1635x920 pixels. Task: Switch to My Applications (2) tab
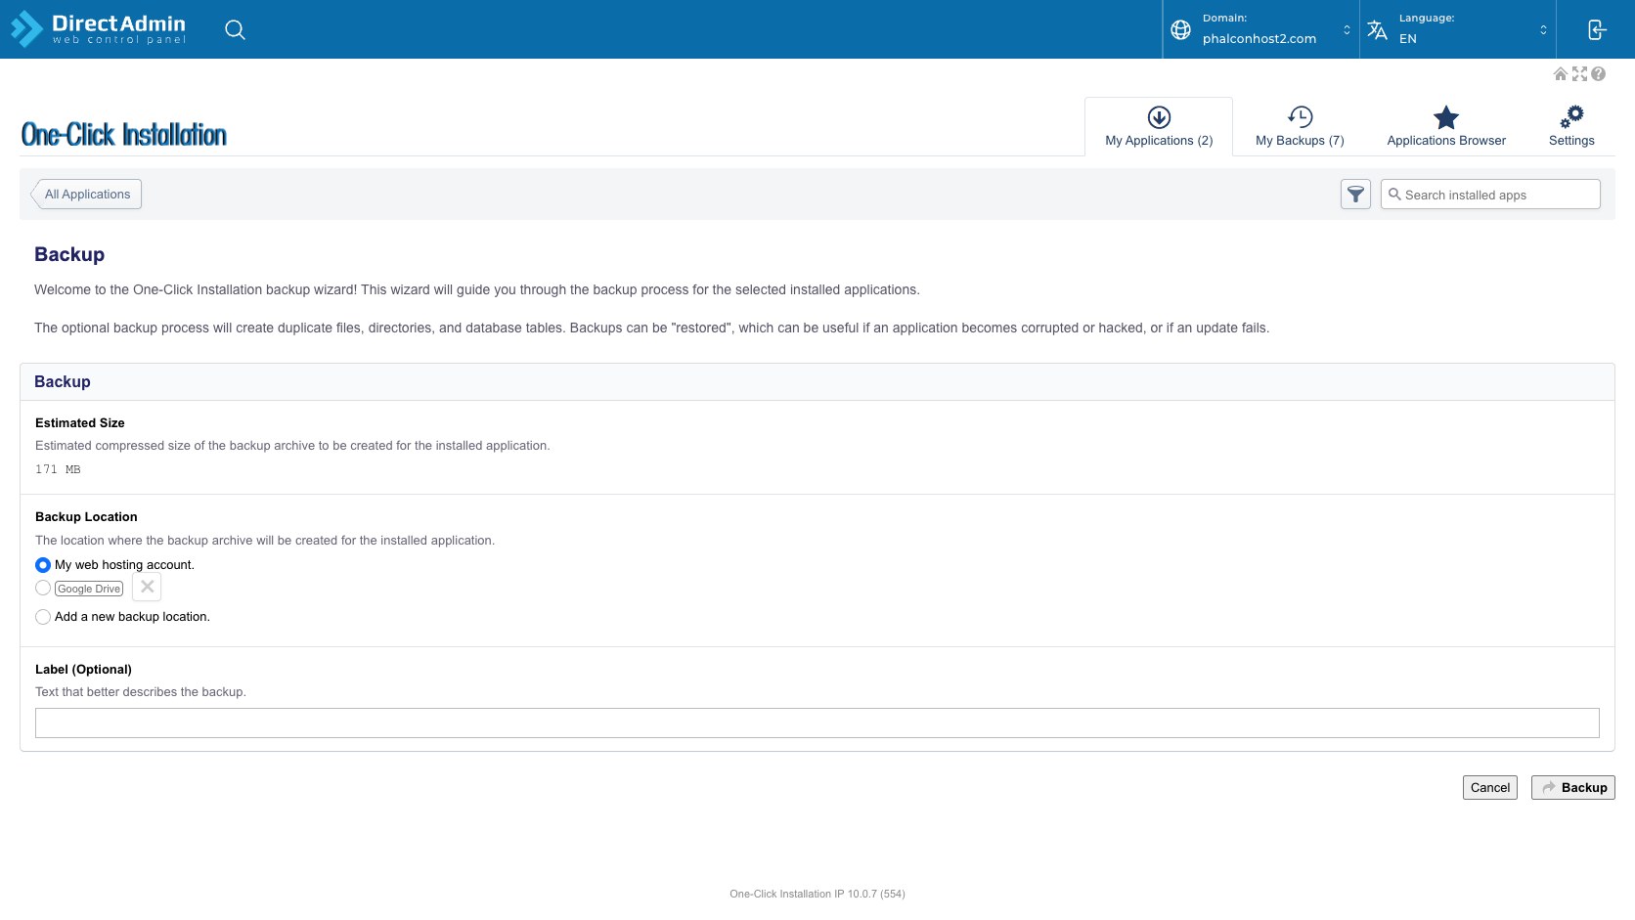click(x=1159, y=127)
